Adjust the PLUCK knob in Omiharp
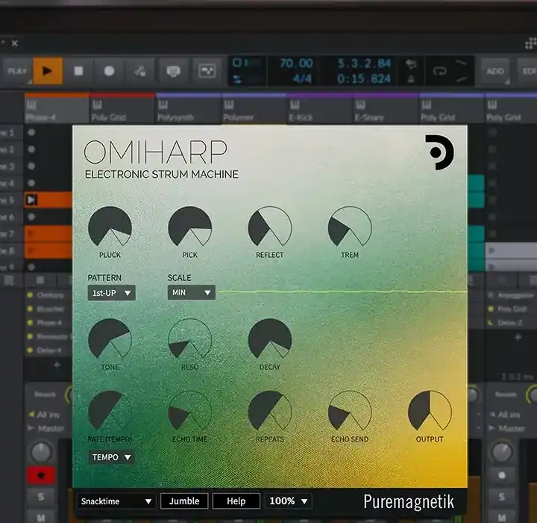 click(x=110, y=227)
